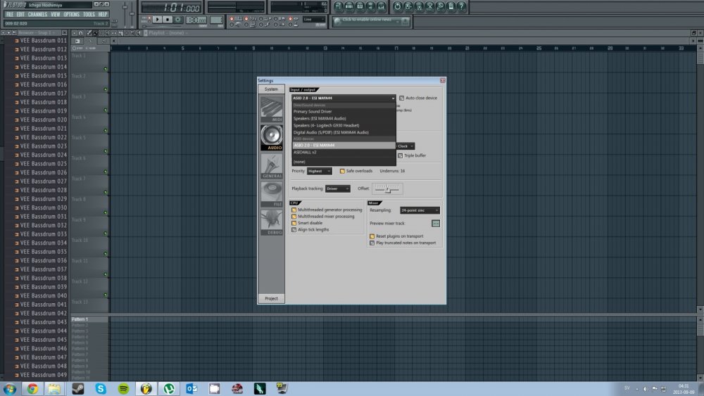Screen dimensions: 704x396
Task: Open the DEBUG settings bug icon
Action: tap(272, 222)
